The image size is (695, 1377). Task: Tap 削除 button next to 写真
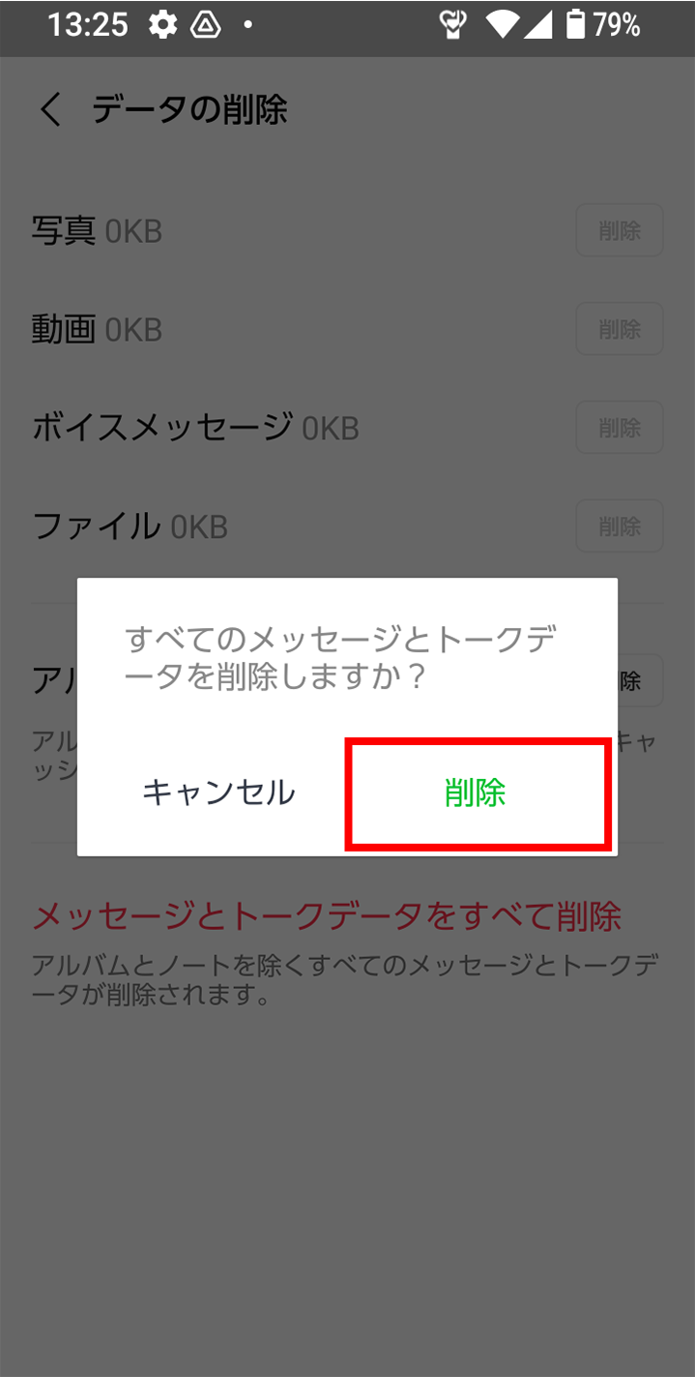tap(620, 230)
